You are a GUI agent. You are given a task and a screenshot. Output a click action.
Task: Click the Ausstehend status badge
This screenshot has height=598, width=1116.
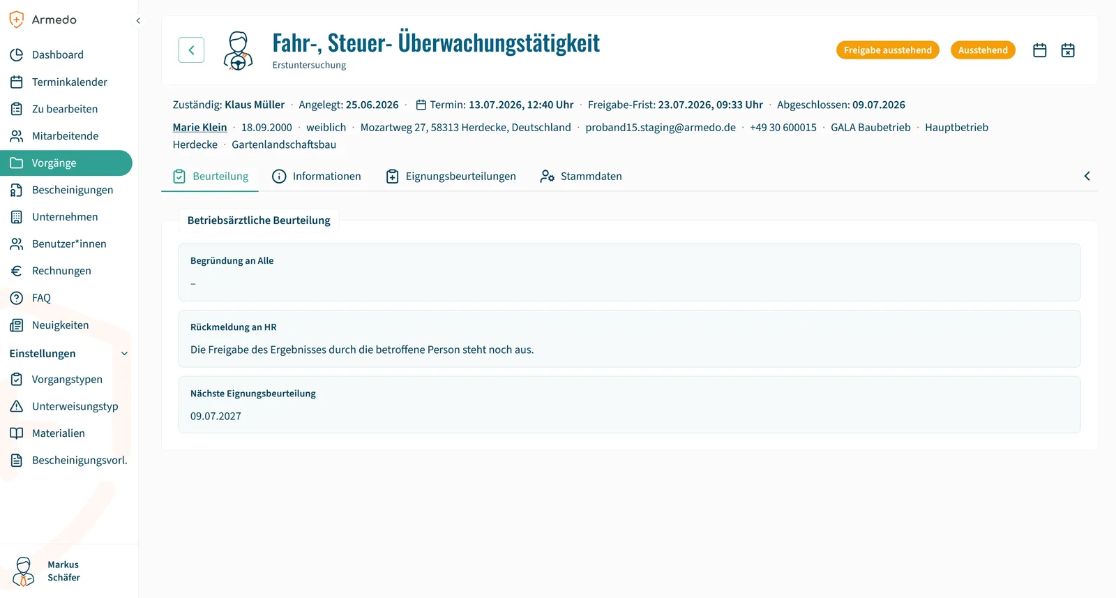[x=983, y=50]
